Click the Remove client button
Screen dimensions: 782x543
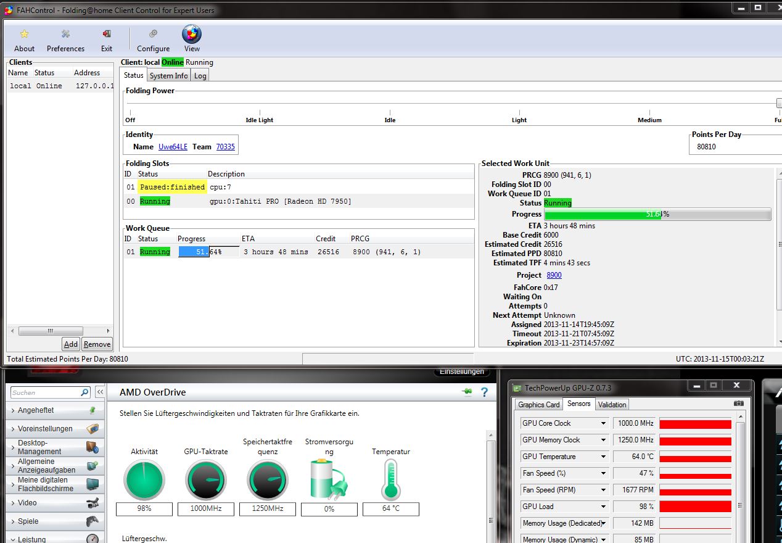97,344
